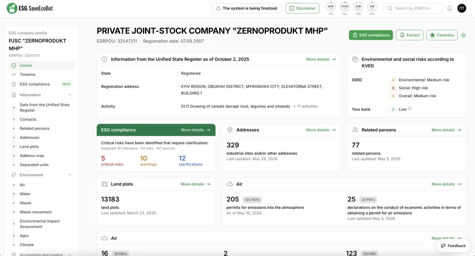
Task: Click the 0/1K daily usage gauge
Action: [359, 7]
